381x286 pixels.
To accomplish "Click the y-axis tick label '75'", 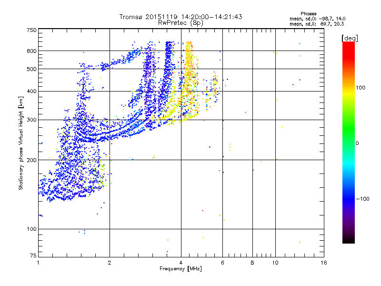I will tap(33, 255).
